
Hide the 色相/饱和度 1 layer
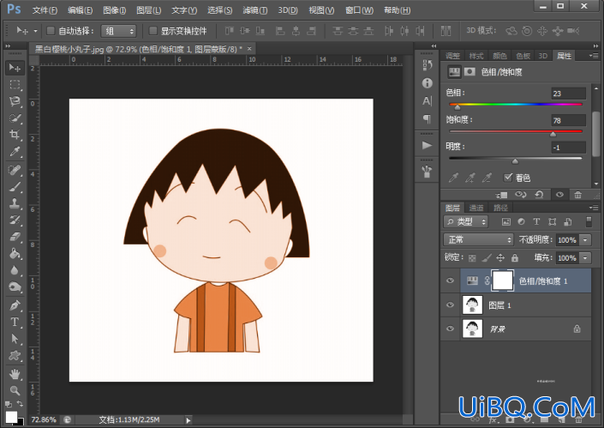(x=450, y=280)
